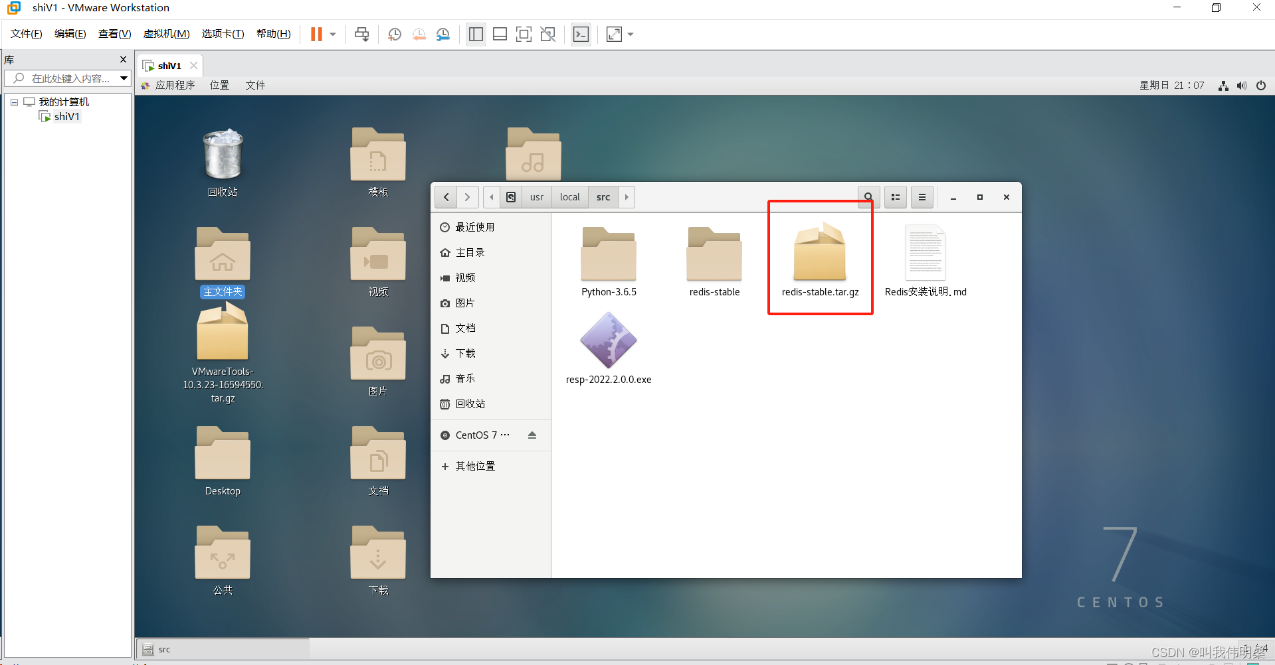The width and height of the screenshot is (1275, 665).
Task: Select the 图片 desktop folder
Action: 378,362
